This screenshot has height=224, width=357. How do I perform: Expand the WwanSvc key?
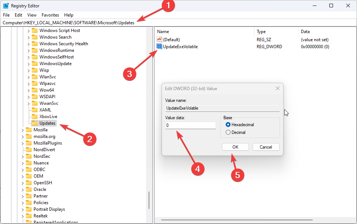28,104
